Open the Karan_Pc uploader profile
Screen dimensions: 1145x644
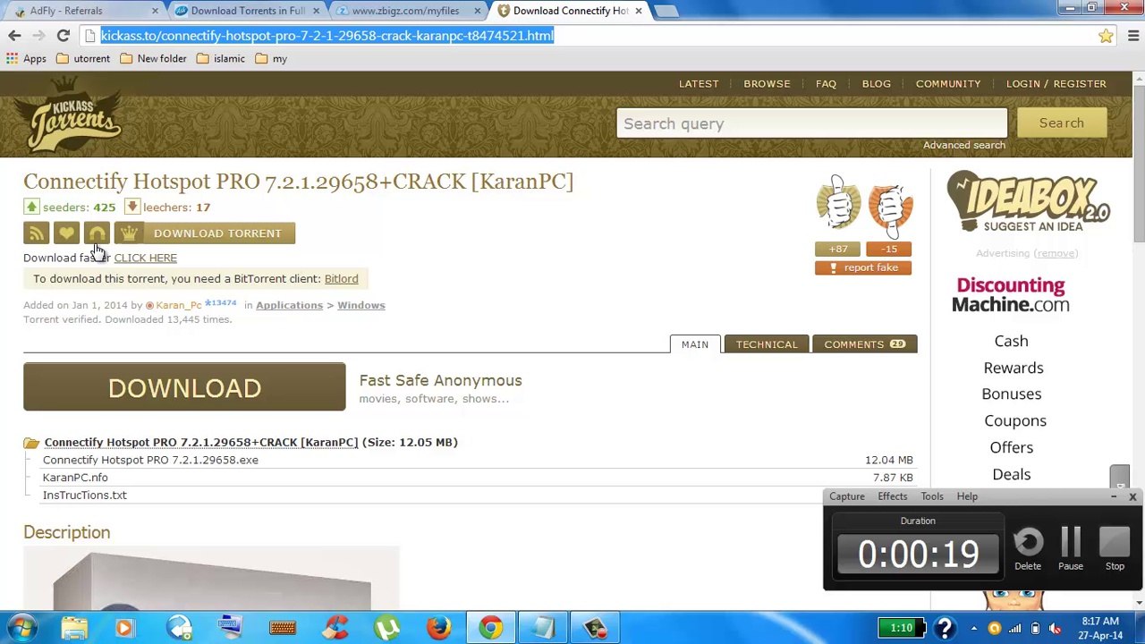click(x=178, y=306)
